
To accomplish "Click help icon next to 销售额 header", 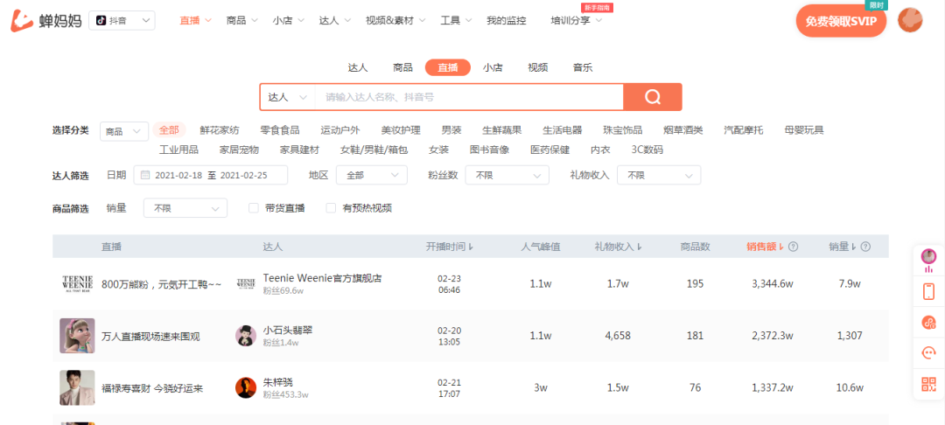I will [793, 247].
